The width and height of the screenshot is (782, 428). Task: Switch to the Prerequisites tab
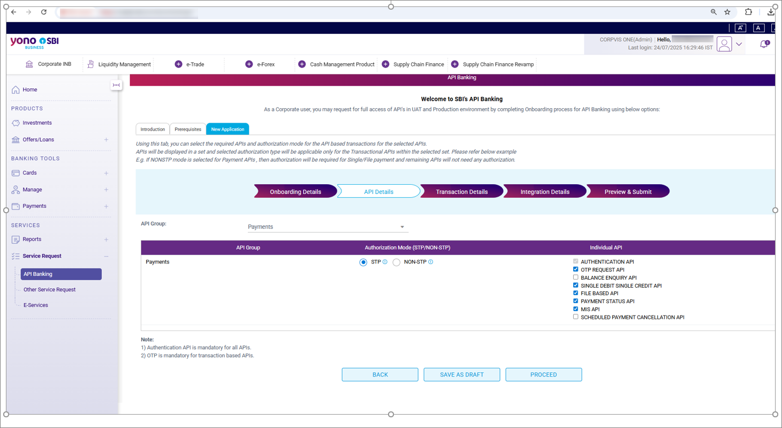point(188,129)
